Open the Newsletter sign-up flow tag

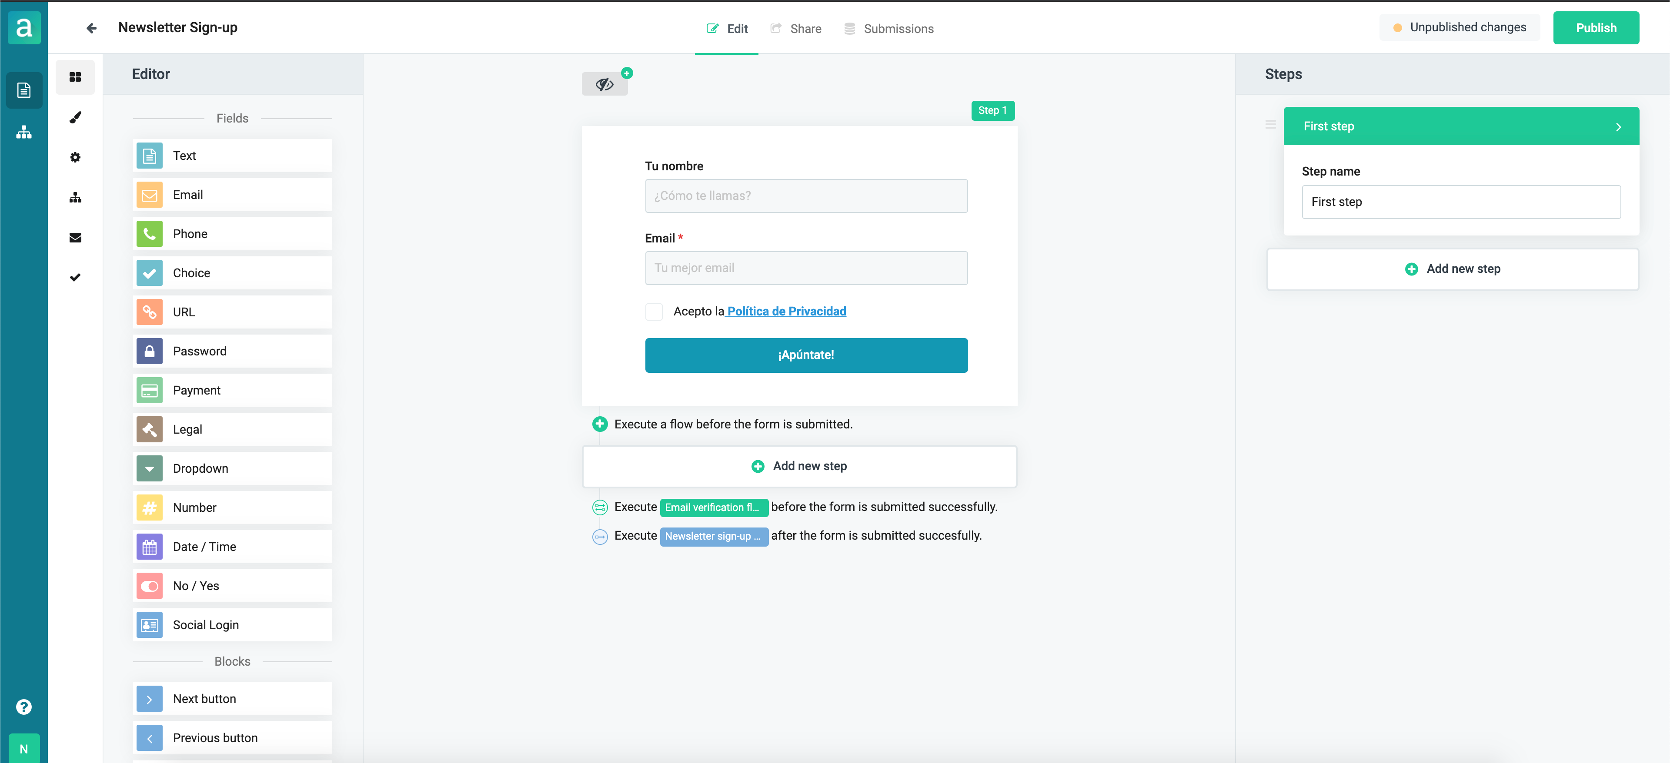(714, 536)
